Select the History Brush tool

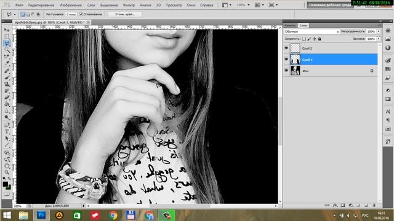[x=7, y=90]
